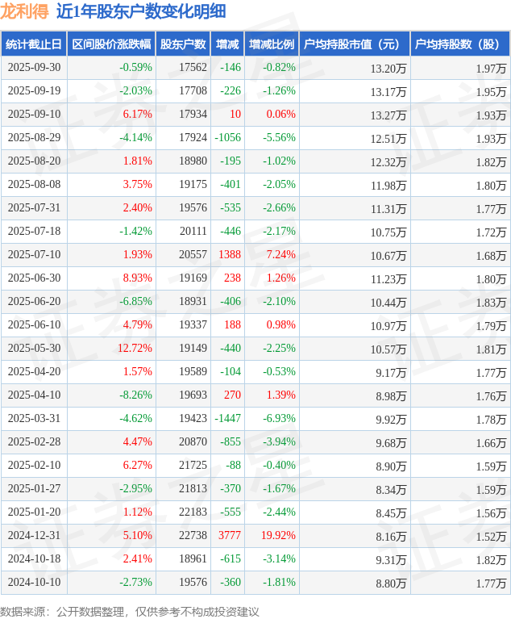
Task: Select the -1447 decrease cell
Action: (x=227, y=419)
